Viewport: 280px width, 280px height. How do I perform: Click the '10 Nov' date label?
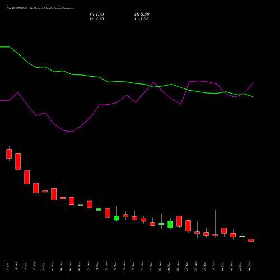88,266
